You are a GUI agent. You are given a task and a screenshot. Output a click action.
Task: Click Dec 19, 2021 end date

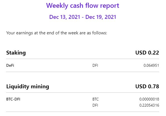(x=101, y=17)
